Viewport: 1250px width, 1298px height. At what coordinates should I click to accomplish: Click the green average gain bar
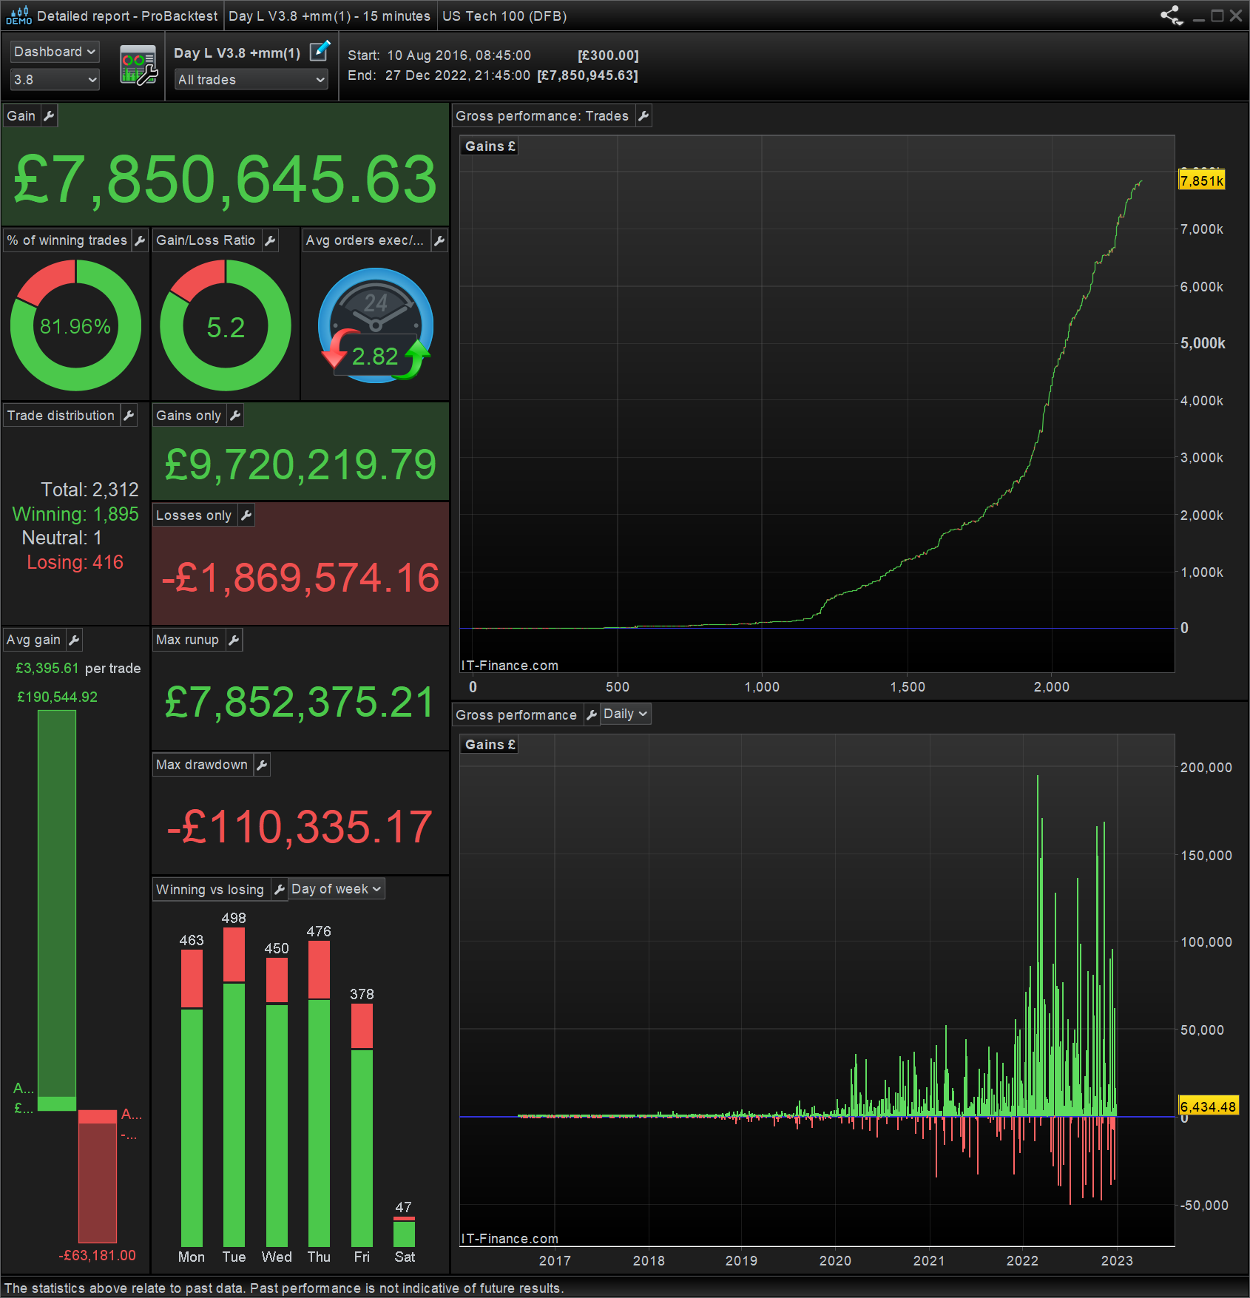pyautogui.click(x=57, y=910)
